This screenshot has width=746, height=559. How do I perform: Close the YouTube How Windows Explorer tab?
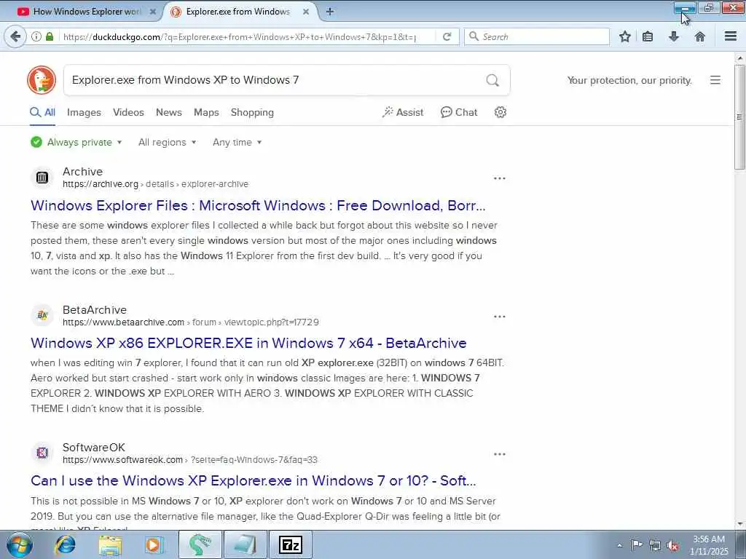153,12
